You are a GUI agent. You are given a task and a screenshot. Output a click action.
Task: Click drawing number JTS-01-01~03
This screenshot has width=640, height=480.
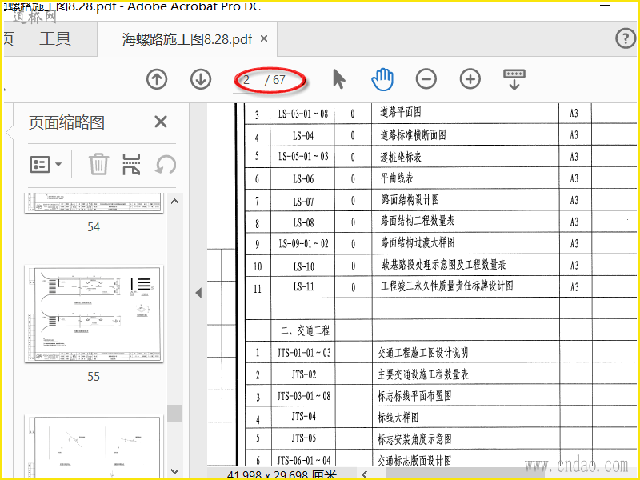[x=304, y=353]
